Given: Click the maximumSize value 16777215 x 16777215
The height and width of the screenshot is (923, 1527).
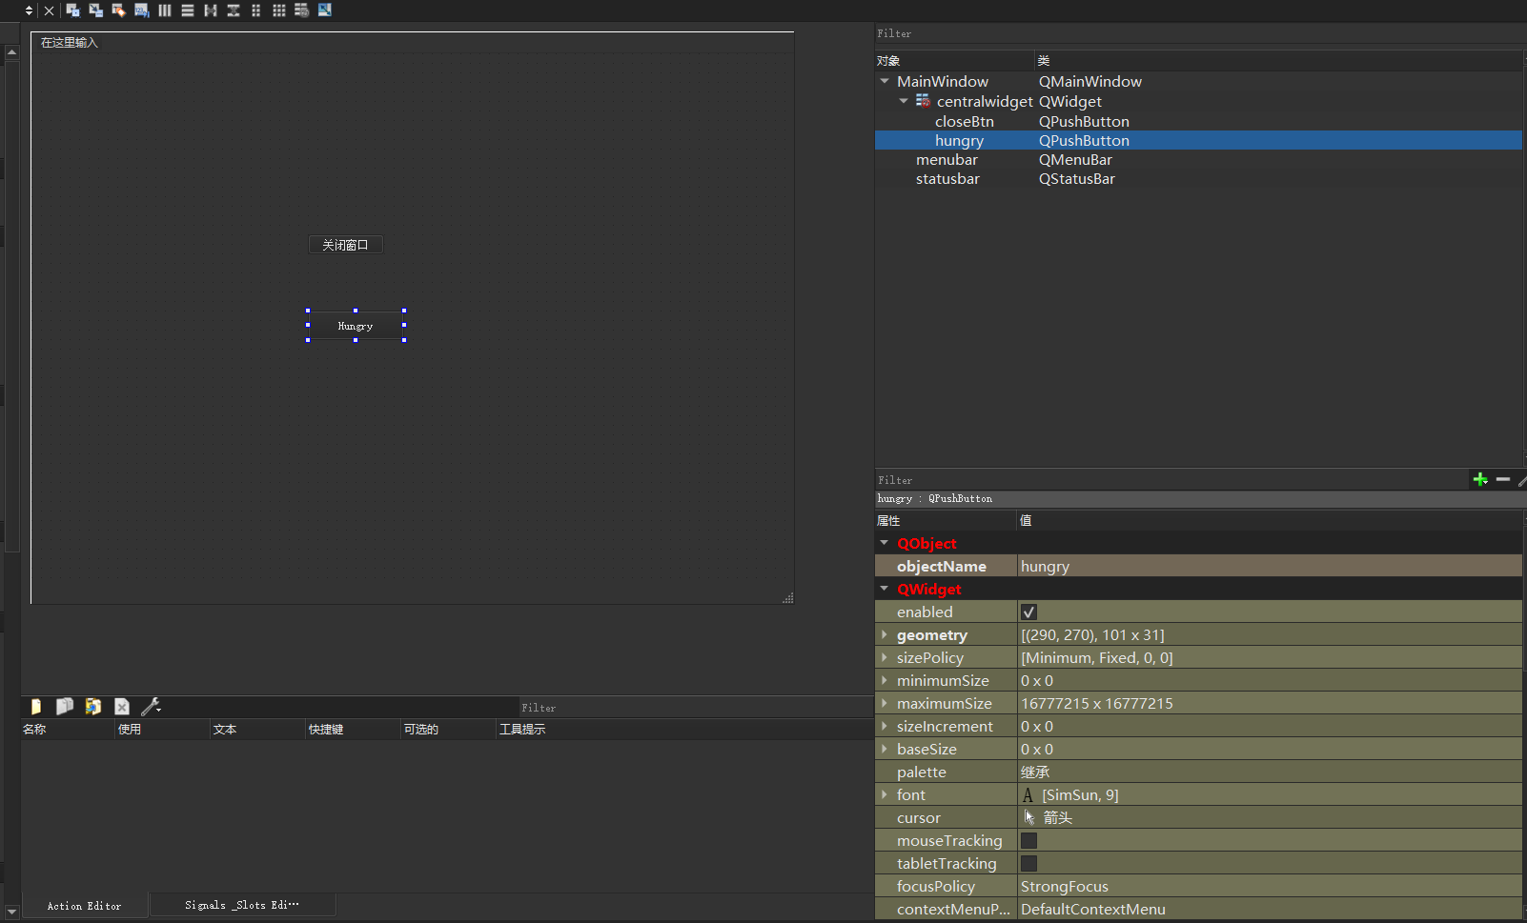Looking at the screenshot, I should pyautogui.click(x=1270, y=703).
